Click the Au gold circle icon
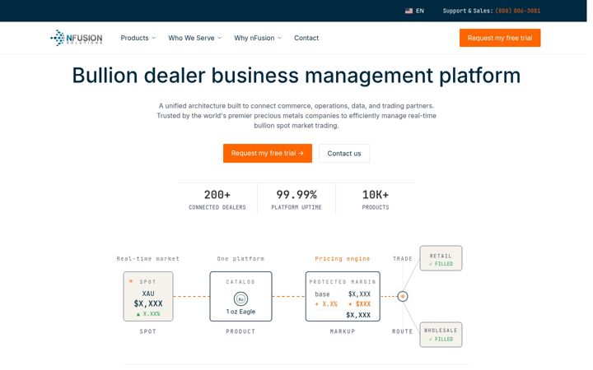The height and width of the screenshot is (370, 593). (240, 299)
